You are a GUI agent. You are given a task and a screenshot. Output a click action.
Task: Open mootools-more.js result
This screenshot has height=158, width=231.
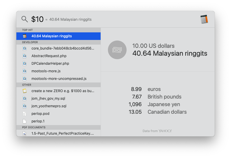(59, 71)
